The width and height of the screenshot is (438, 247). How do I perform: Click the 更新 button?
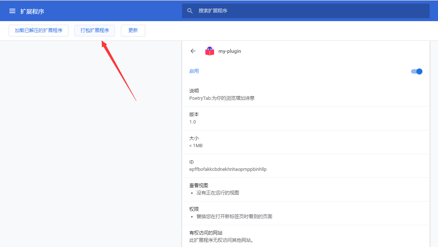(x=133, y=31)
